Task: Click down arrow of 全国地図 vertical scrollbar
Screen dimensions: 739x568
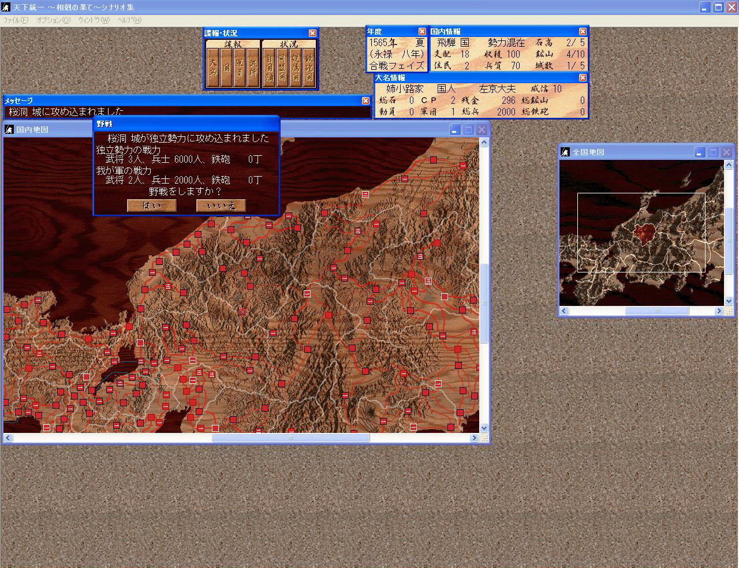Action: (x=729, y=301)
